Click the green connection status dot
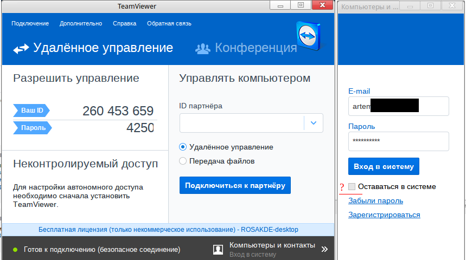The image size is (466, 260). [x=15, y=250]
